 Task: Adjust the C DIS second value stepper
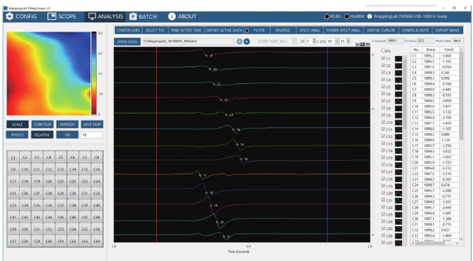coord(348,41)
